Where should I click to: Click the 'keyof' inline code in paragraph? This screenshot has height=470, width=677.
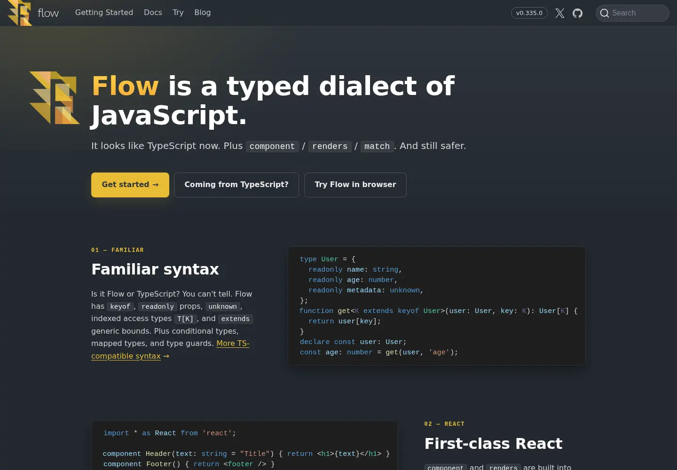120,306
